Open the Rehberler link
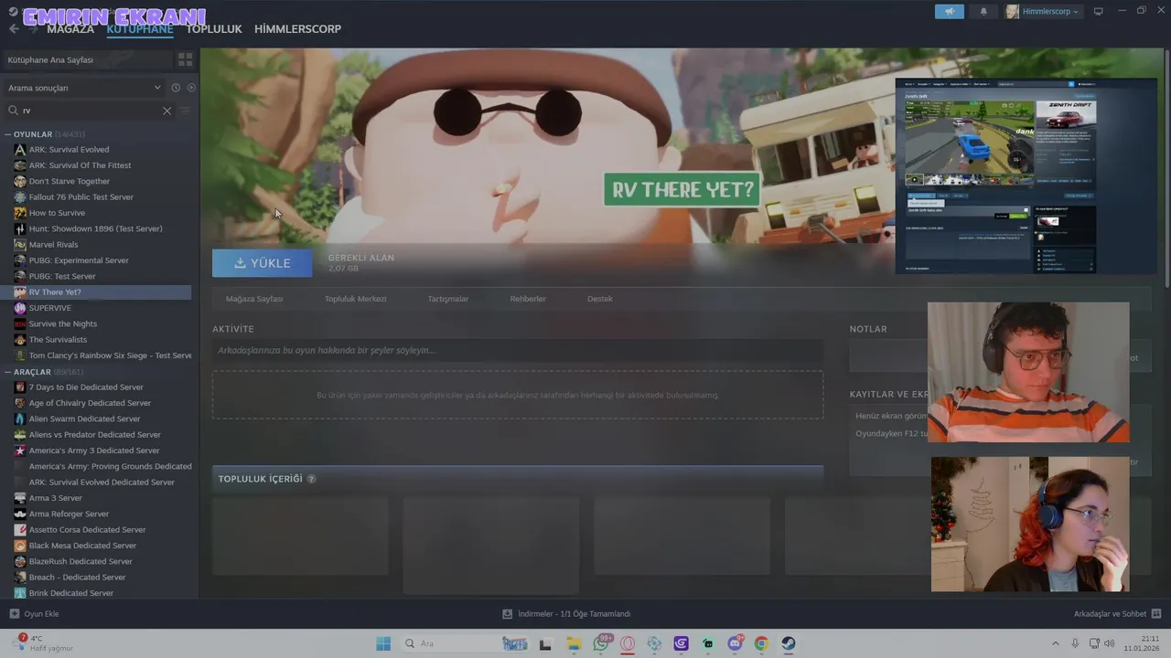 (x=528, y=299)
